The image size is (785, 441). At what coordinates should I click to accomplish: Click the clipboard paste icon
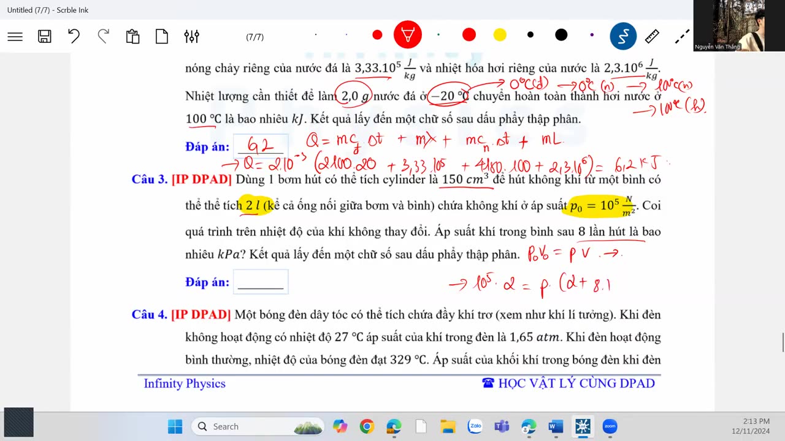132,37
